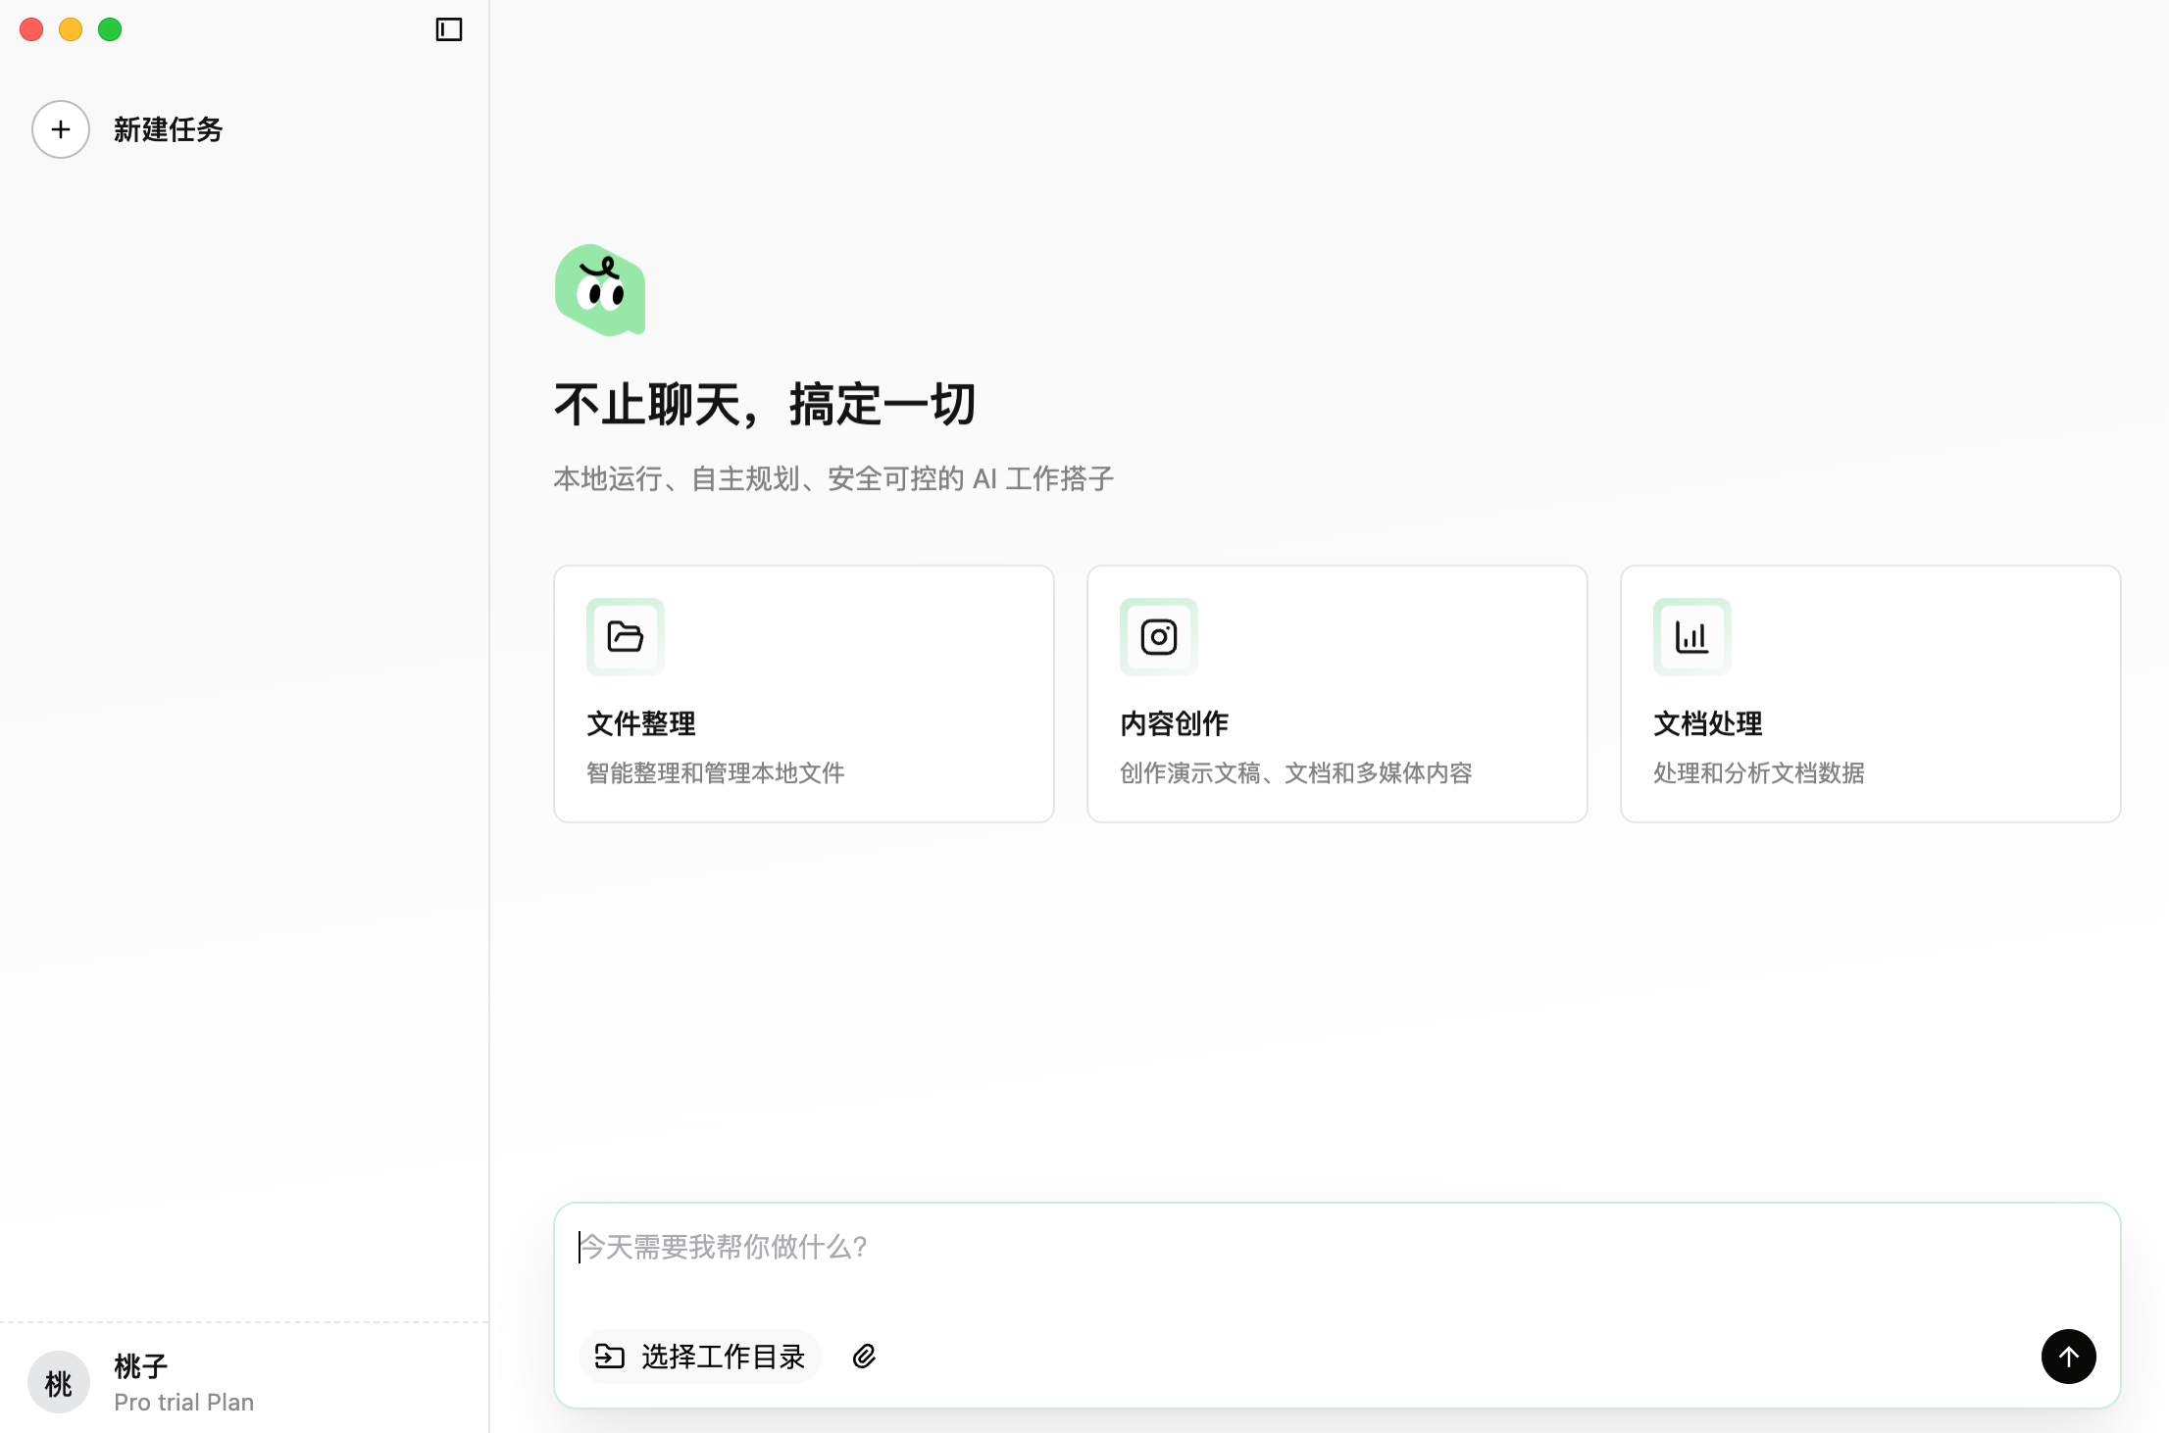2169x1433 pixels.
Task: Select the 文档处理 chart icon
Action: 1691,636
